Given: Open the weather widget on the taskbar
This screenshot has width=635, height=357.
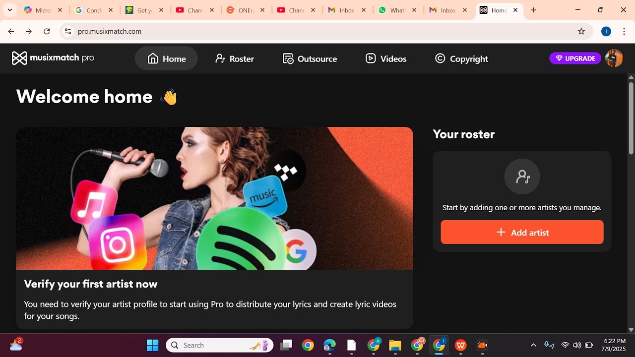Looking at the screenshot, I should [x=16, y=344].
